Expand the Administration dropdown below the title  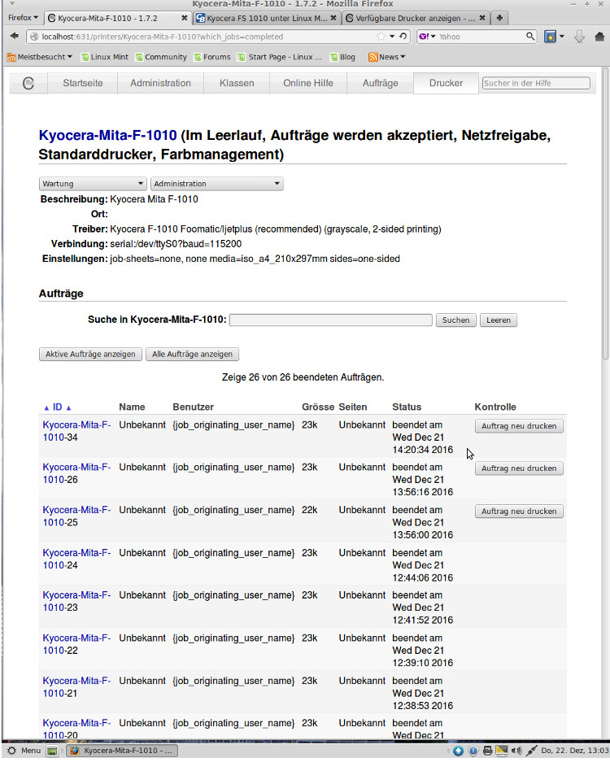coord(217,184)
